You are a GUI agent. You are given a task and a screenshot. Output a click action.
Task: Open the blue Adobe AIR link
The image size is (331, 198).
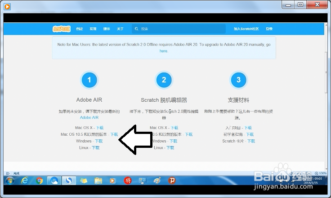tap(89, 117)
